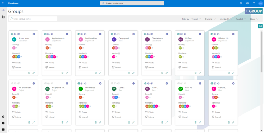Toggle the status button on Campagne1 card
The height and width of the screenshot is (133, 264).
click(133, 34)
